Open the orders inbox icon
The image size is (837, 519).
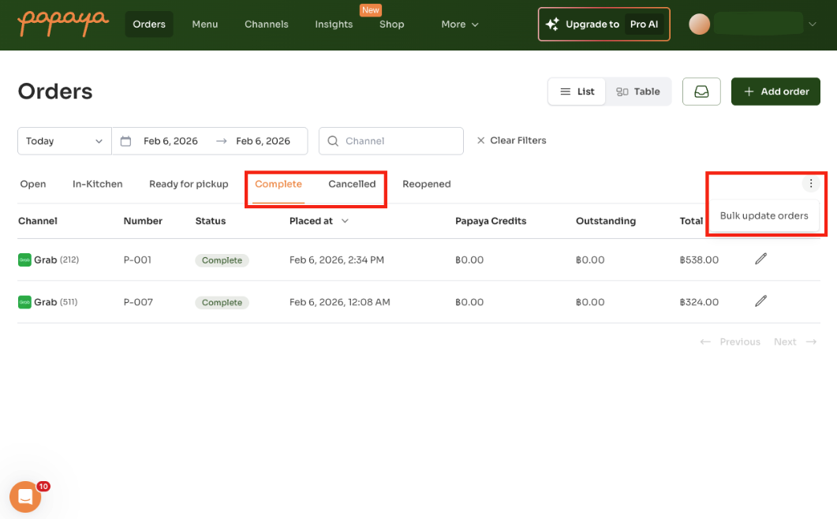tap(701, 91)
